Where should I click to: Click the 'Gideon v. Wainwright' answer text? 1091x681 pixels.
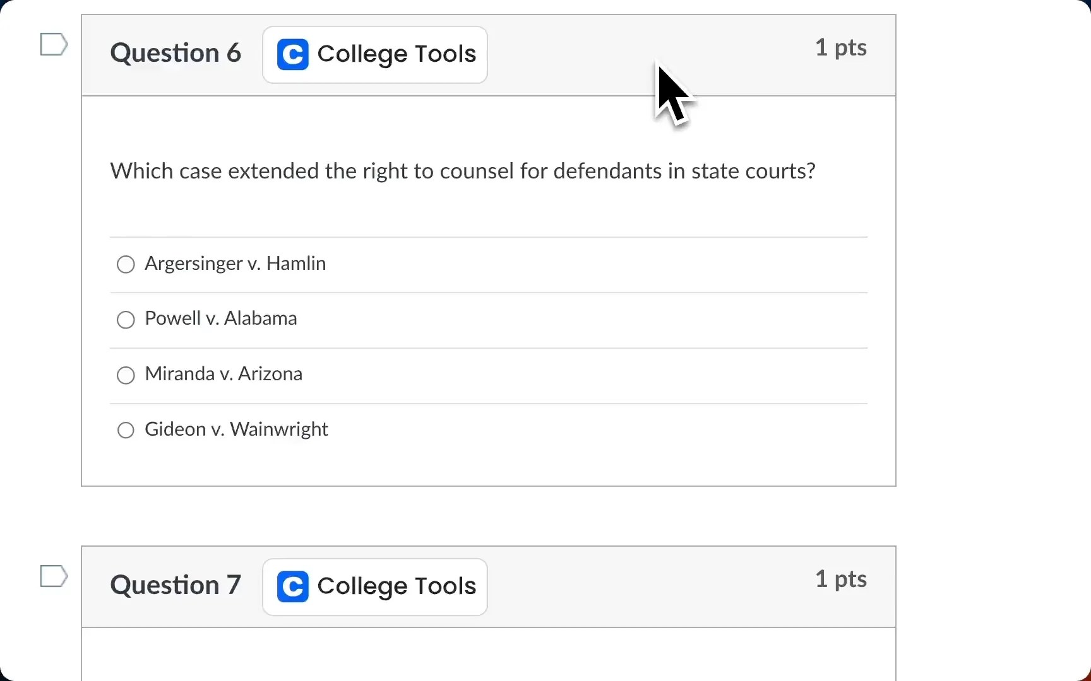[x=236, y=429]
